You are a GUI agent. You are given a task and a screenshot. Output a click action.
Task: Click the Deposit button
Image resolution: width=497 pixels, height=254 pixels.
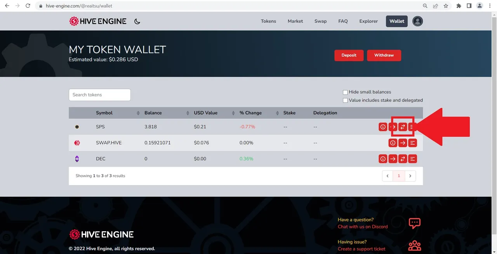[x=349, y=55]
